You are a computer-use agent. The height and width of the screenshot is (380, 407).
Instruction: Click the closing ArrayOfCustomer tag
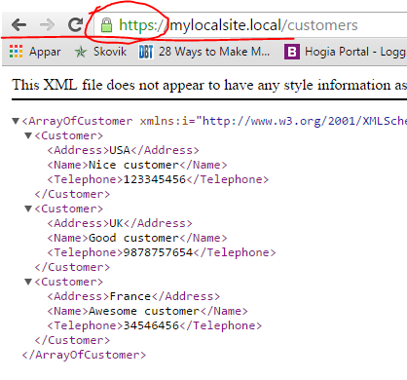tap(84, 355)
